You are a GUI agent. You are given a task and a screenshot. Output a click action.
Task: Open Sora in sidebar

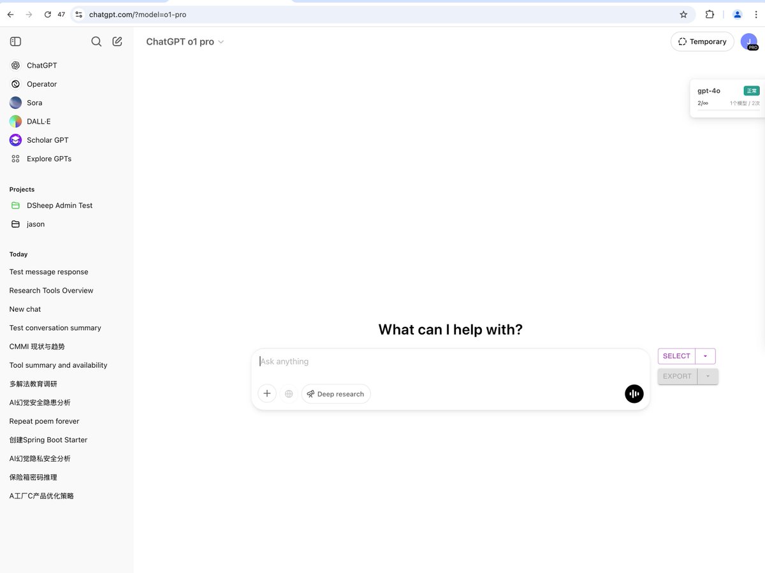tap(67, 103)
